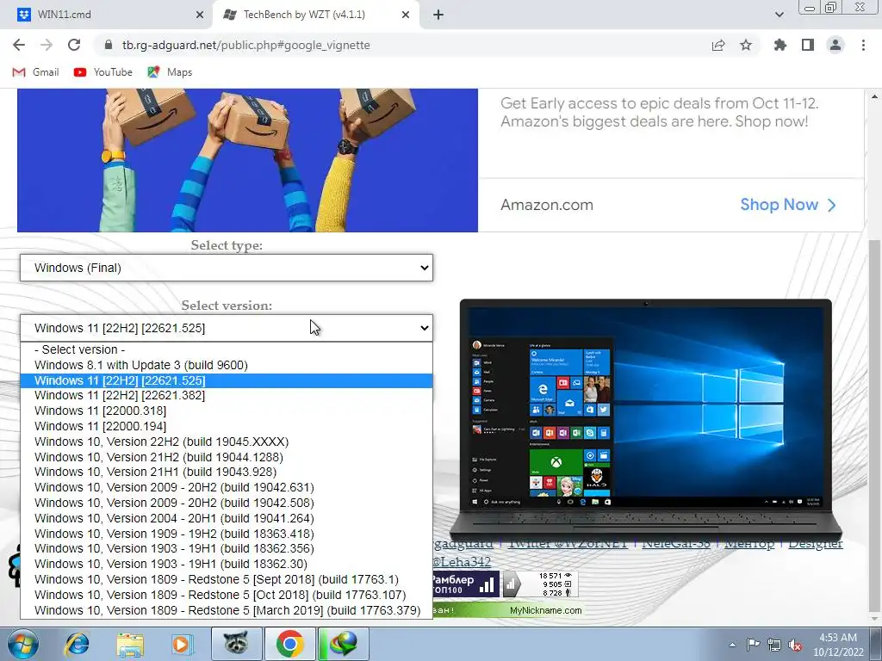The width and height of the screenshot is (882, 661).
Task: Open the Maps bookmark
Action: tap(170, 72)
